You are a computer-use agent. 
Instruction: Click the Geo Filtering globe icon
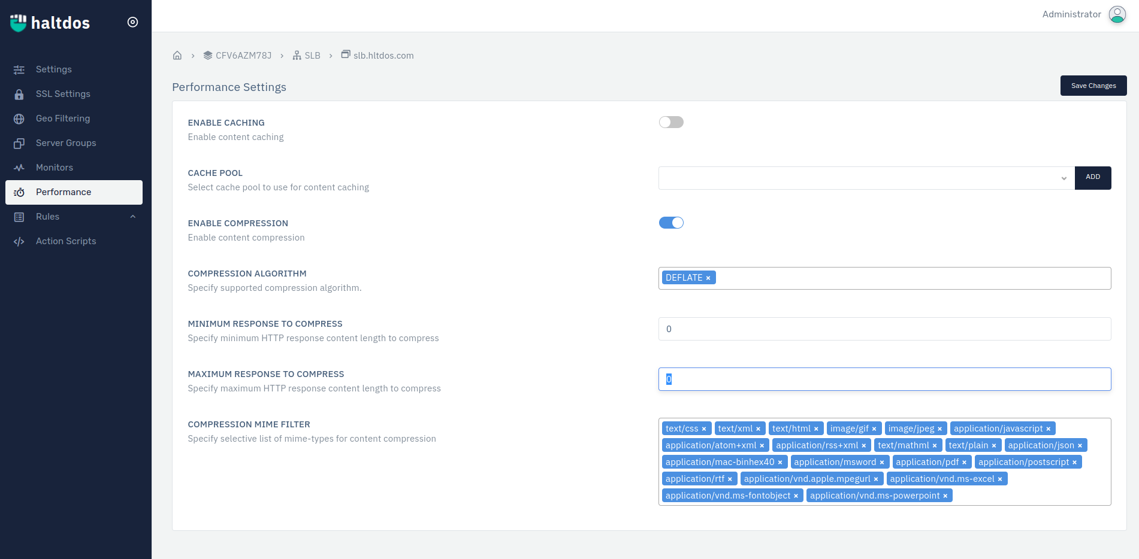coord(19,119)
